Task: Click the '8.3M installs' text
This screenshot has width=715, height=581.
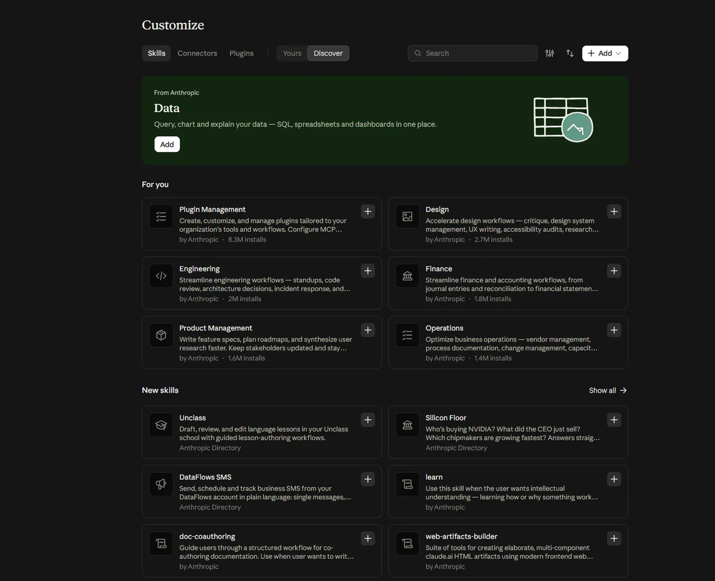Action: [x=247, y=240]
